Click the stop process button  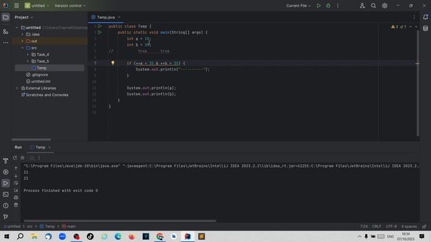coord(23,158)
